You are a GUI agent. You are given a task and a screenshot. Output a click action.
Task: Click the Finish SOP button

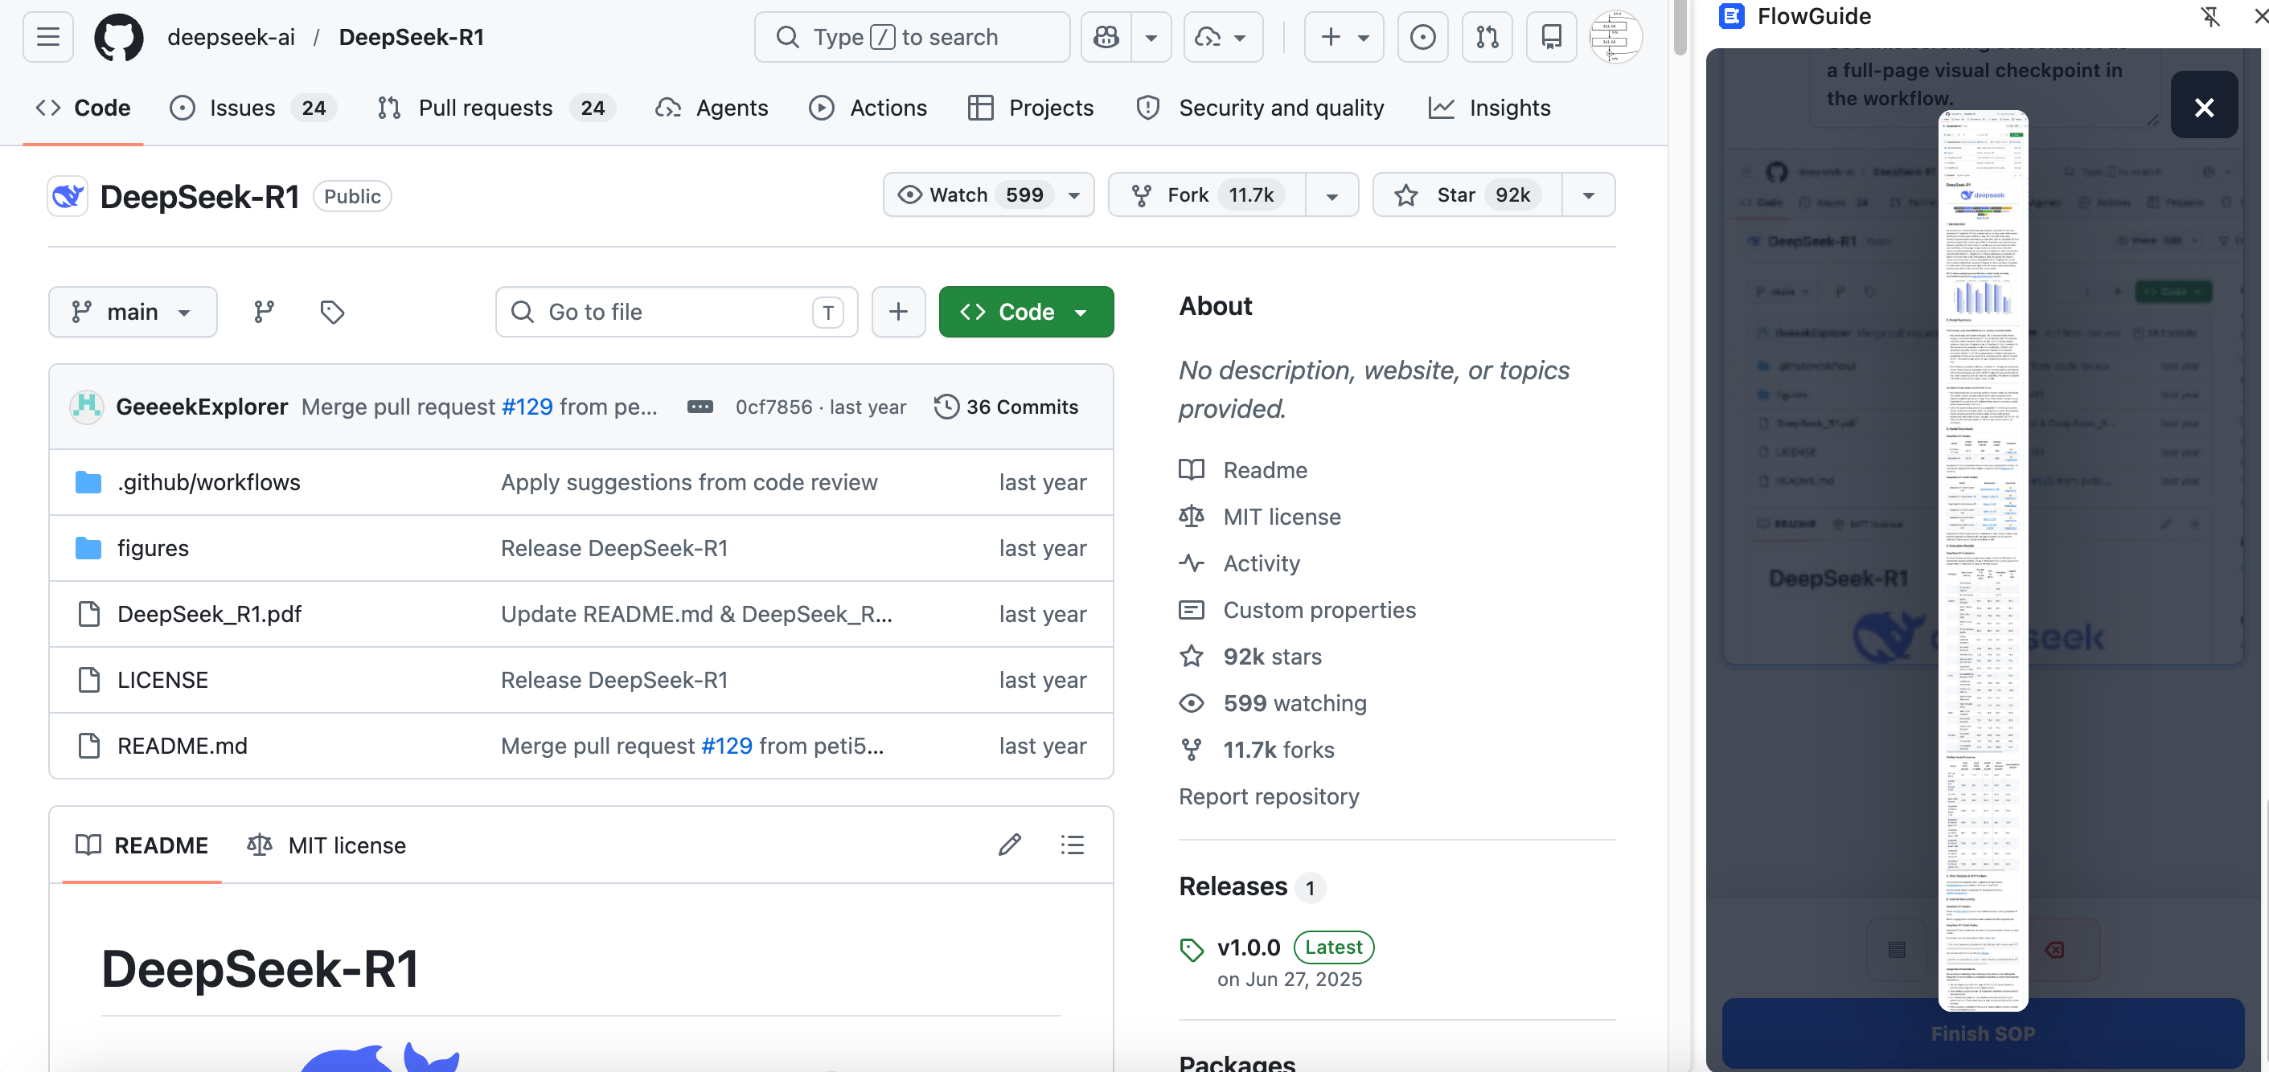click(x=1982, y=1033)
